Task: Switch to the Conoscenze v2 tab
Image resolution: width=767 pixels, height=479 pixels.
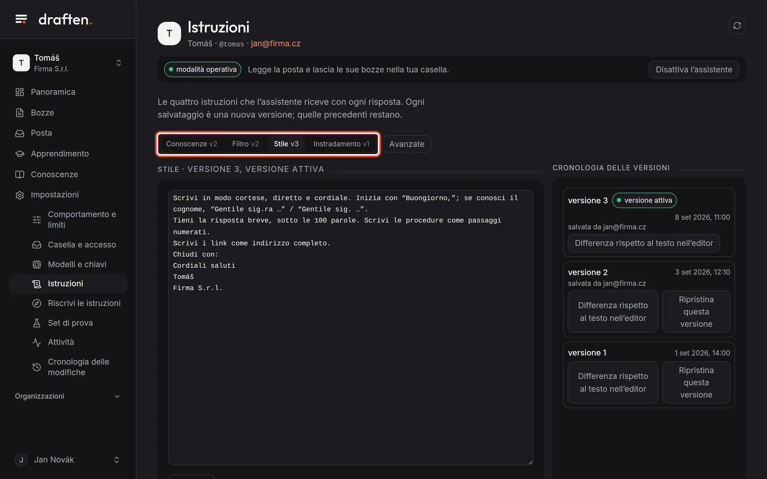Action: click(192, 144)
